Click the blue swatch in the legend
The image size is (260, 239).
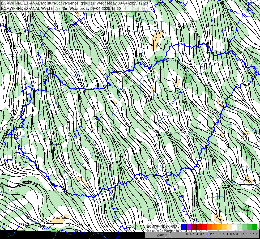pyautogui.click(x=184, y=227)
